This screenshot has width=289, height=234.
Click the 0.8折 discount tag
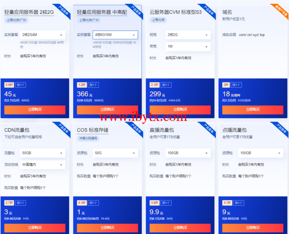point(9,85)
